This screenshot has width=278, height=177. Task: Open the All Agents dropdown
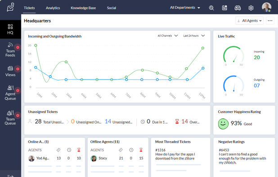(x=250, y=21)
